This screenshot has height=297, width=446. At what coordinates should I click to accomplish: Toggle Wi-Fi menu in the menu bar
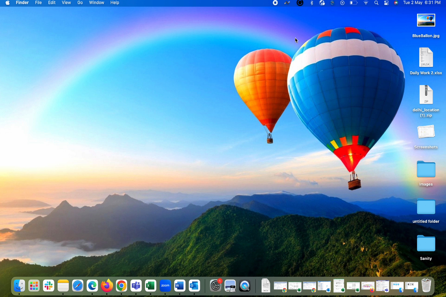[366, 3]
